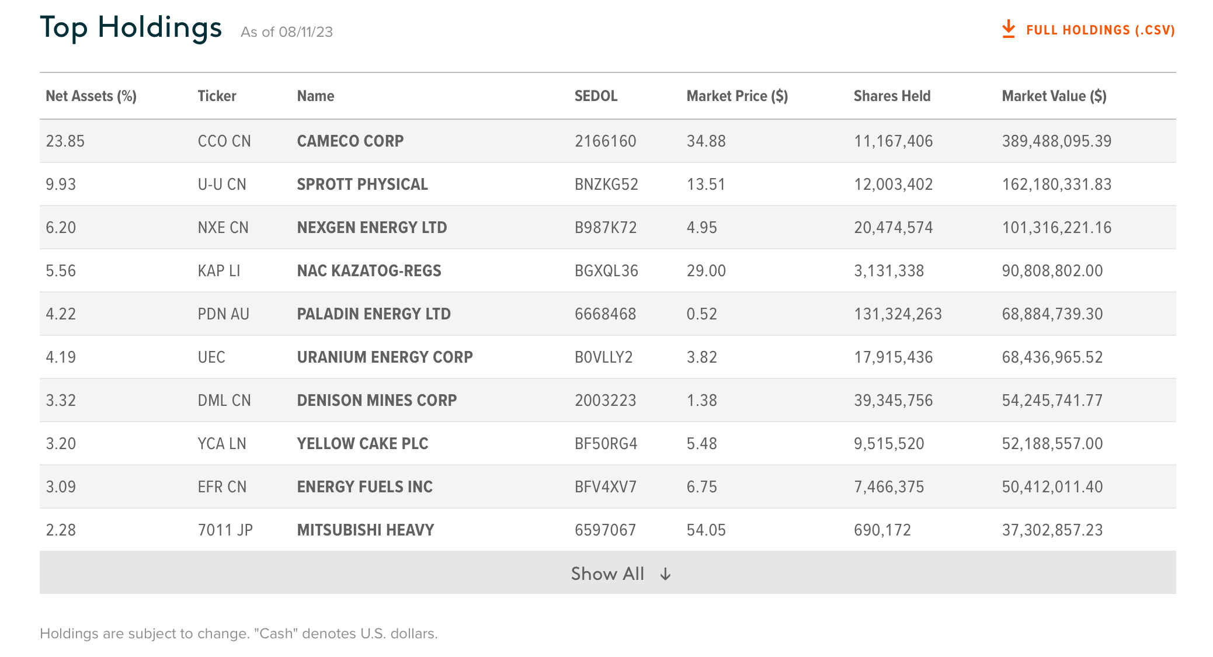The image size is (1213, 657).
Task: Select the NAC KAZATOG-REGS name
Action: pyautogui.click(x=369, y=271)
